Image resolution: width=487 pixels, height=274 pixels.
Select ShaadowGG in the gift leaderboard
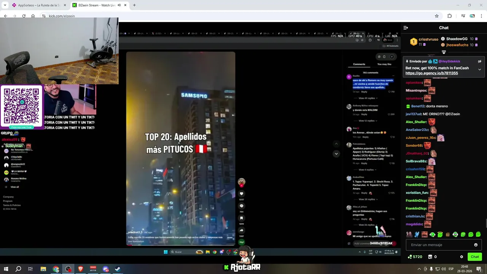[x=457, y=39]
